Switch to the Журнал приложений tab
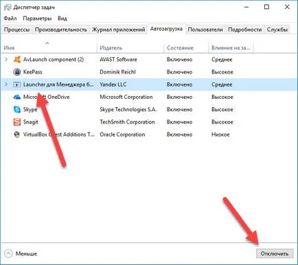This screenshot has width=298, height=265. [x=118, y=30]
